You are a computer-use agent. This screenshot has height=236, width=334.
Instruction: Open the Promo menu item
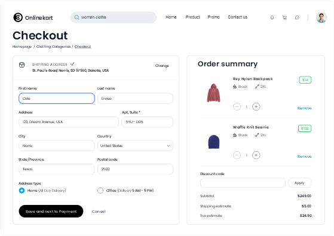[214, 17]
